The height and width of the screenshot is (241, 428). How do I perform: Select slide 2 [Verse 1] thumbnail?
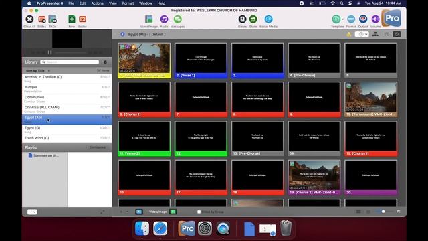(201, 60)
